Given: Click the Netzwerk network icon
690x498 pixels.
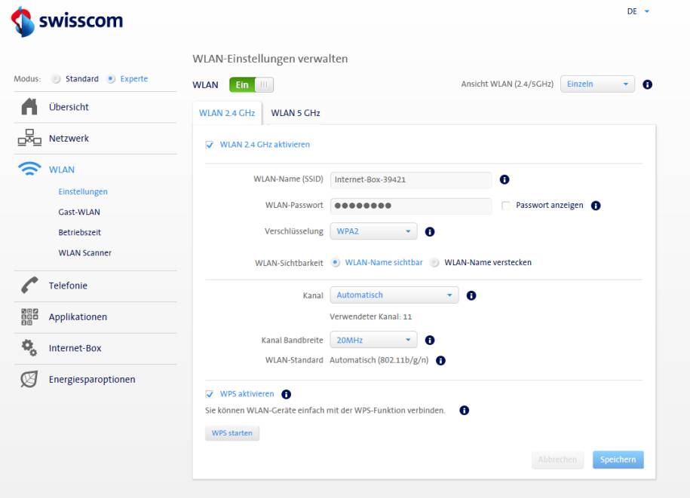Looking at the screenshot, I should [x=29, y=138].
